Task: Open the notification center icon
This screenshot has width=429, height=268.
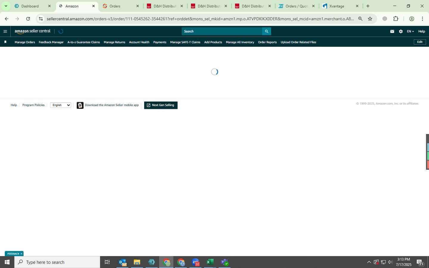Action: [x=420, y=263]
